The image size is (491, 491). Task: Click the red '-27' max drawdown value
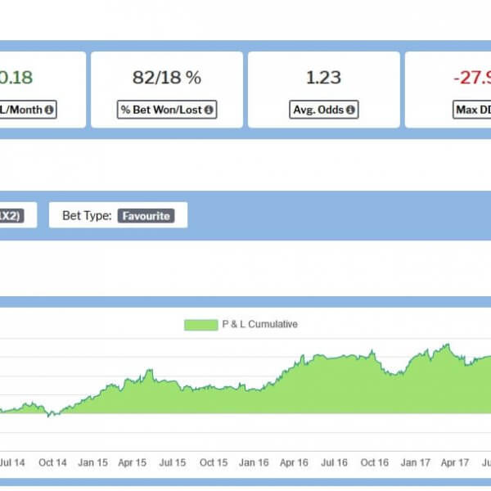point(472,78)
